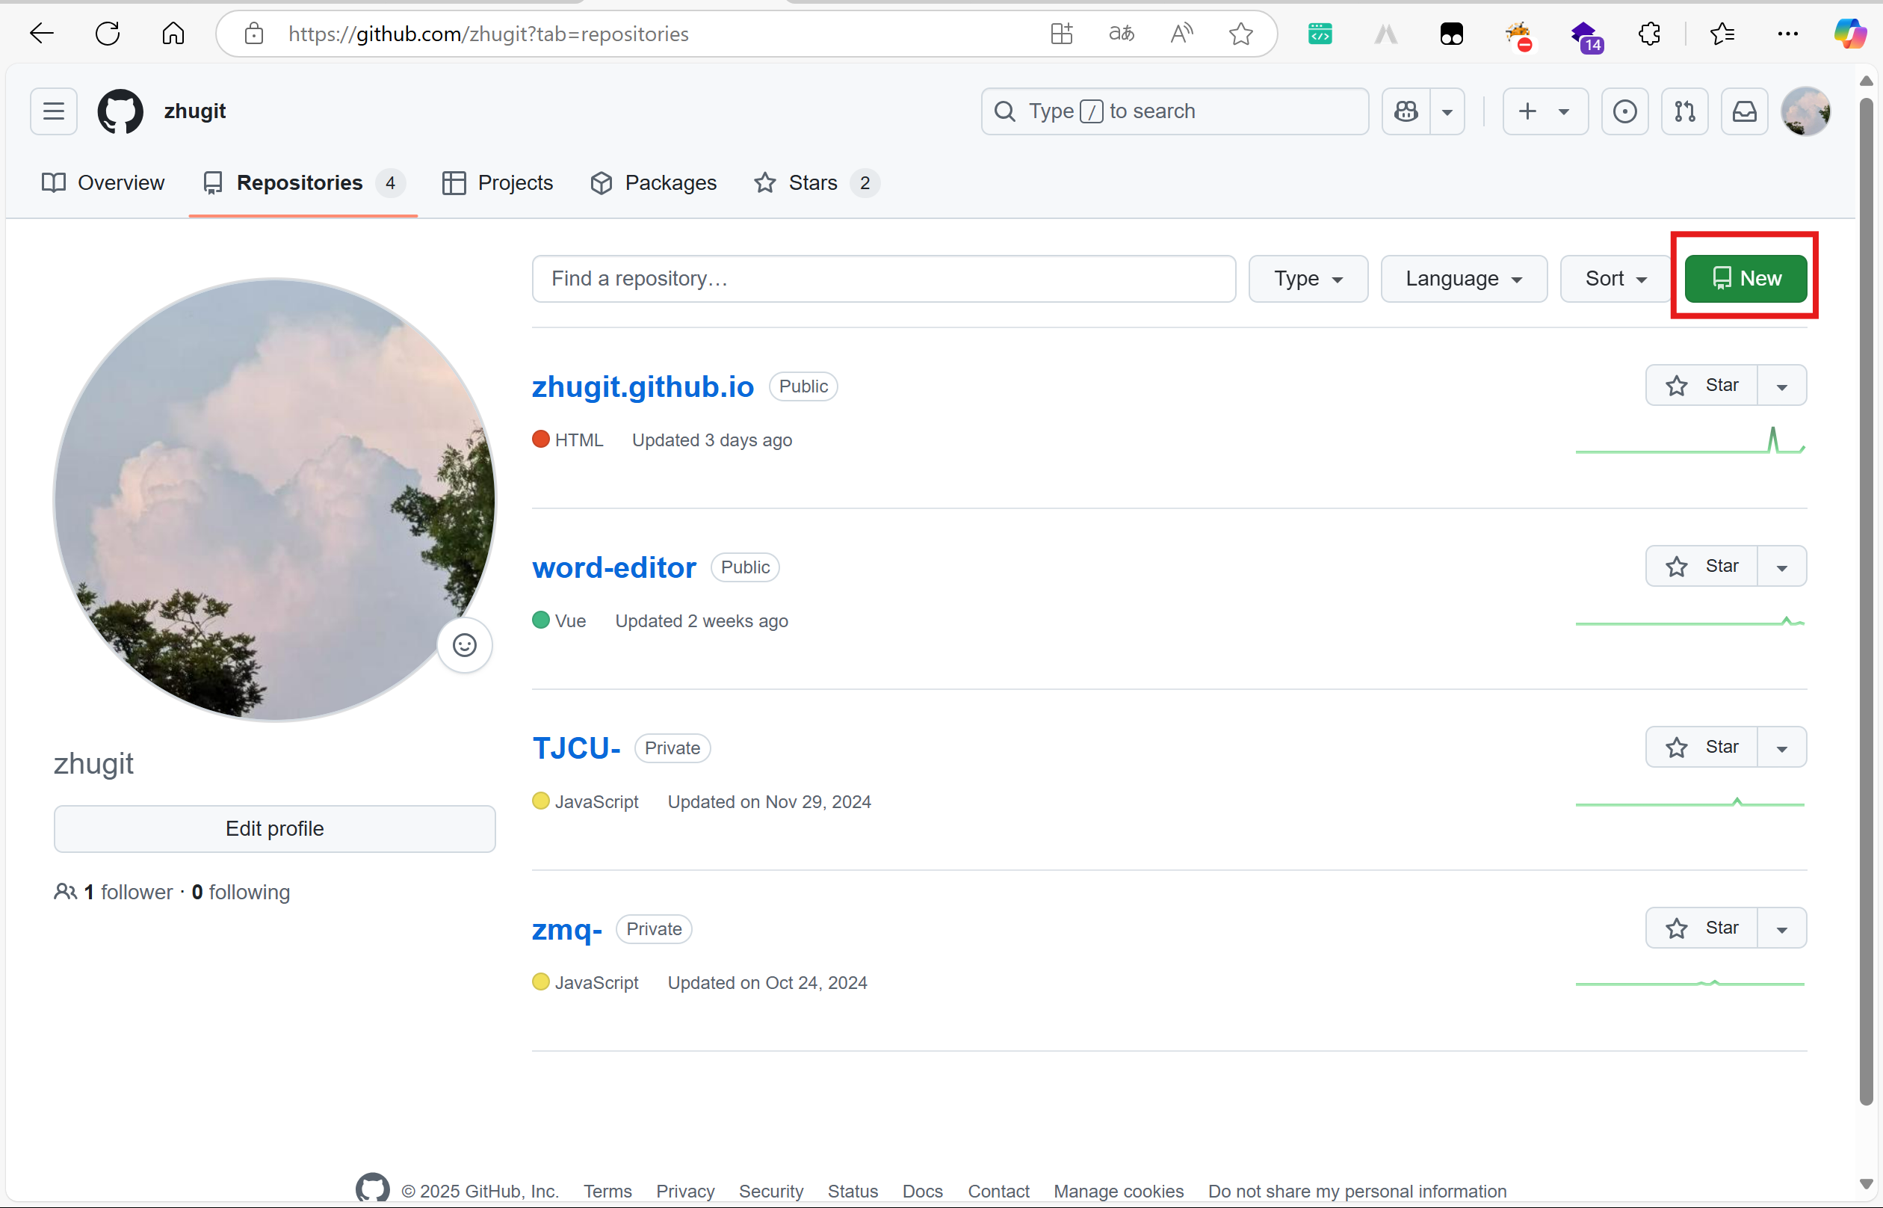Open the Docs footer link

tap(922, 1191)
